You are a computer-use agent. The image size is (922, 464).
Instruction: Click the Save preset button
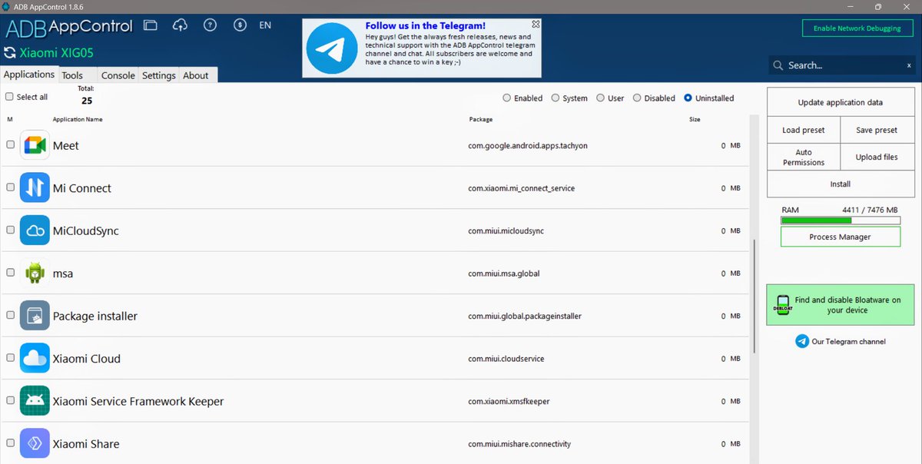point(877,130)
